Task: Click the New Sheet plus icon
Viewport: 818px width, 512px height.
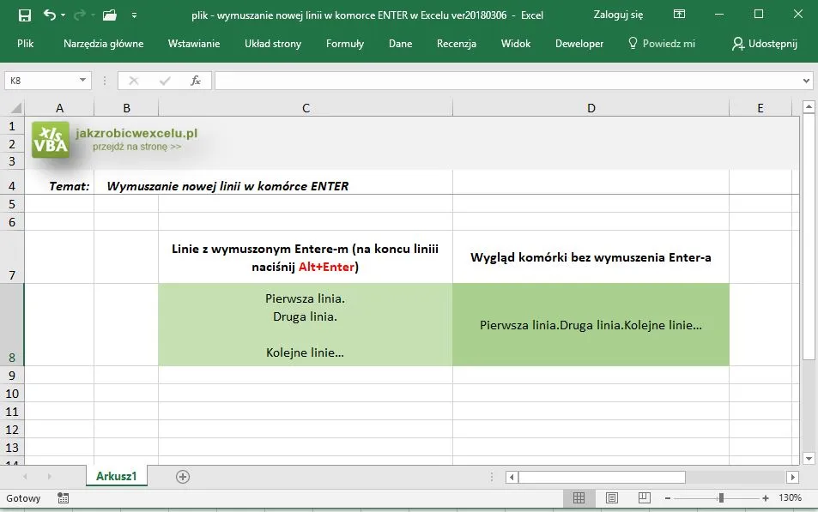Action: click(183, 477)
